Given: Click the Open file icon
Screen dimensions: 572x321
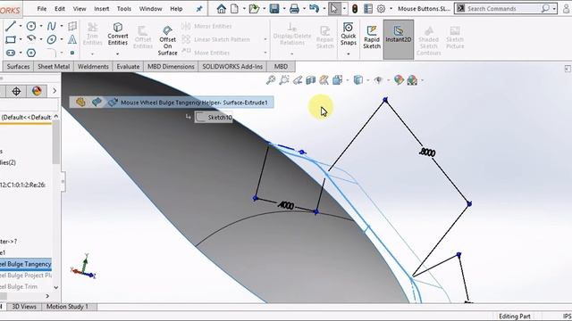Looking at the screenshot, I should pyautogui.click(x=254, y=8).
